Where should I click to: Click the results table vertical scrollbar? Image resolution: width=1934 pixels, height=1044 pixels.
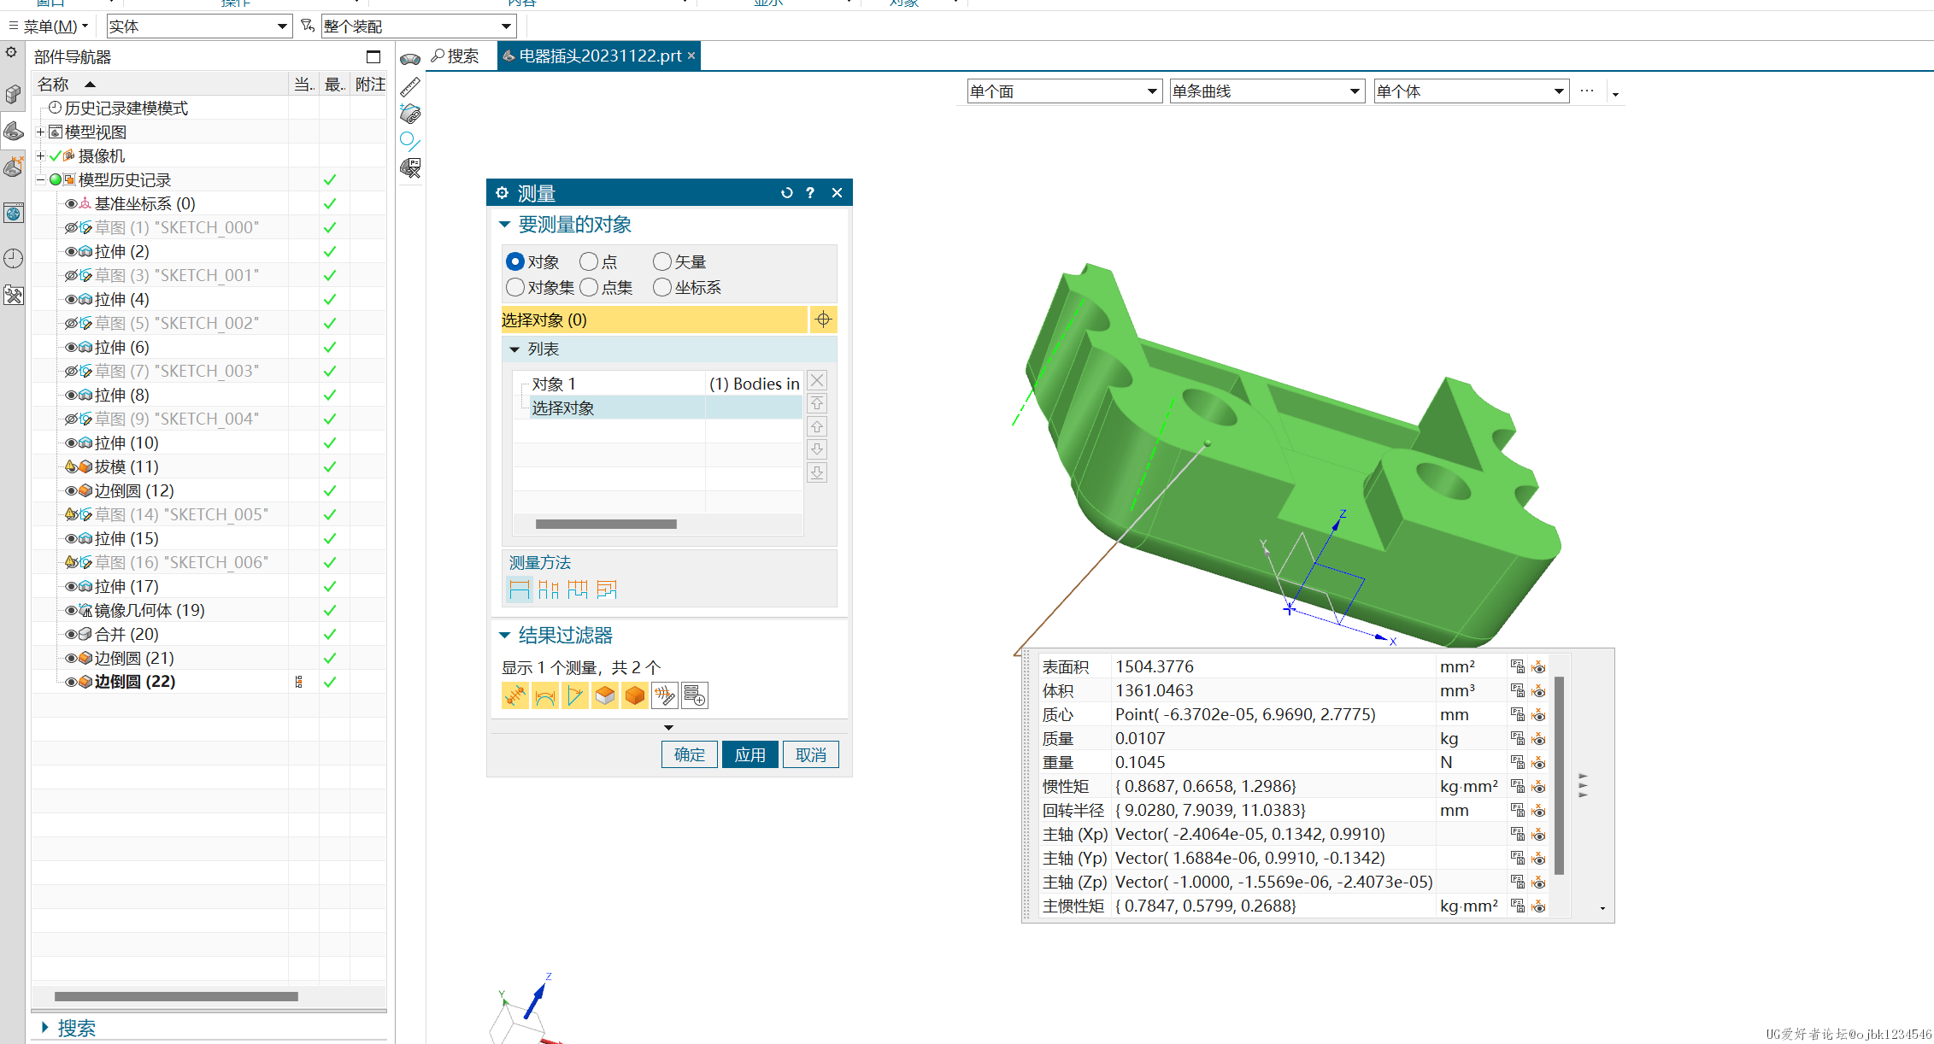(1559, 775)
